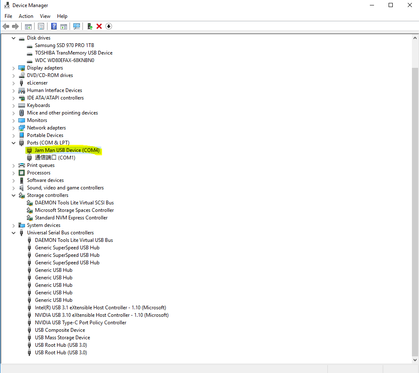
Task: Click the red X Uninstall device icon
Action: click(99, 26)
